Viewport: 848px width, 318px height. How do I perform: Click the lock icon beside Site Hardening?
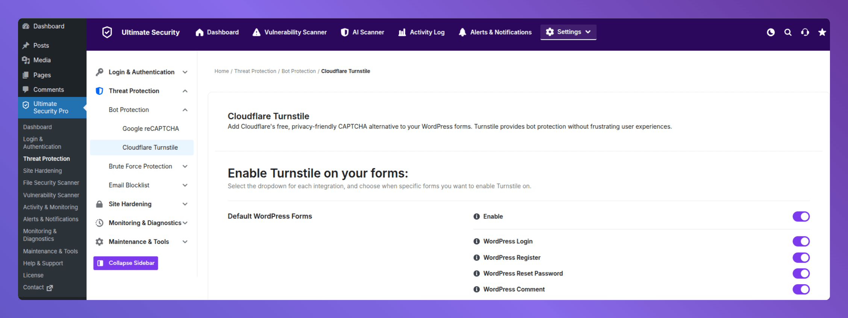click(x=99, y=204)
